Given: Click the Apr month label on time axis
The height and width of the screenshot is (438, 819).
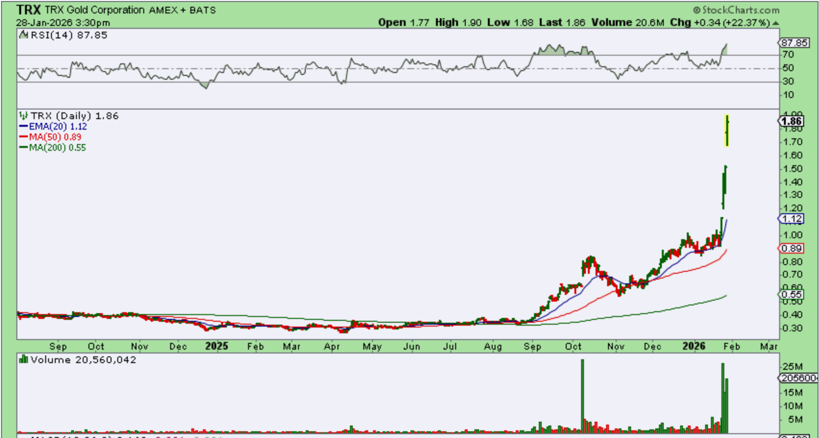Looking at the screenshot, I should [x=332, y=347].
